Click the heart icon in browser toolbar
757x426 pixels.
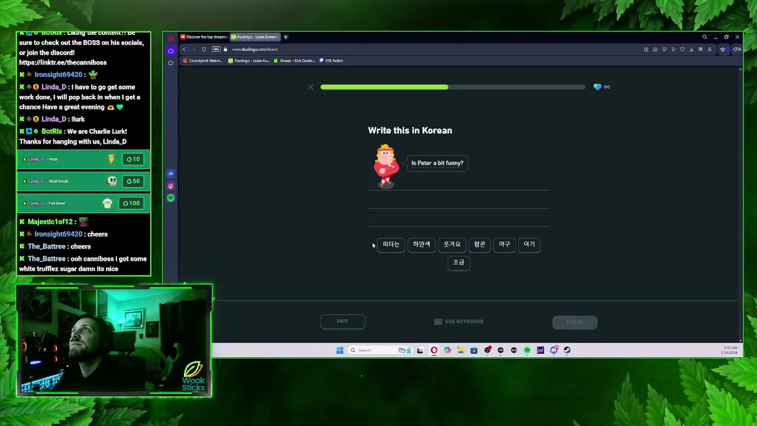[x=682, y=49]
